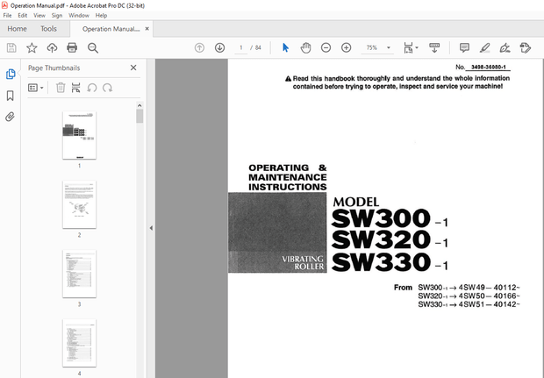Click the SW330 model heading text
Screen dimensions: 544x378
click(x=382, y=261)
